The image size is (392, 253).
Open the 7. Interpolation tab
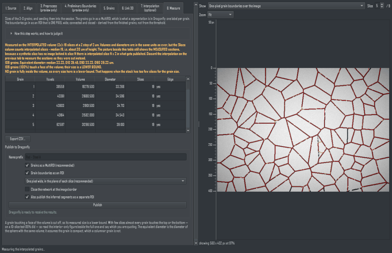[150, 8]
